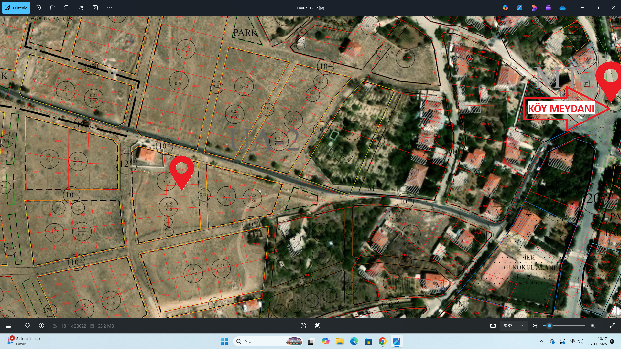Click the visual search scan icon
The image size is (621, 349).
coord(303,326)
